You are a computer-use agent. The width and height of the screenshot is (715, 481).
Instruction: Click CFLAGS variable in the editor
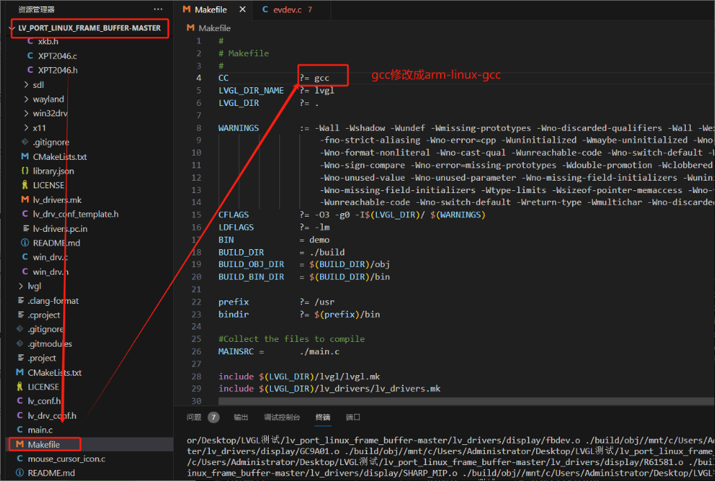pyautogui.click(x=233, y=215)
